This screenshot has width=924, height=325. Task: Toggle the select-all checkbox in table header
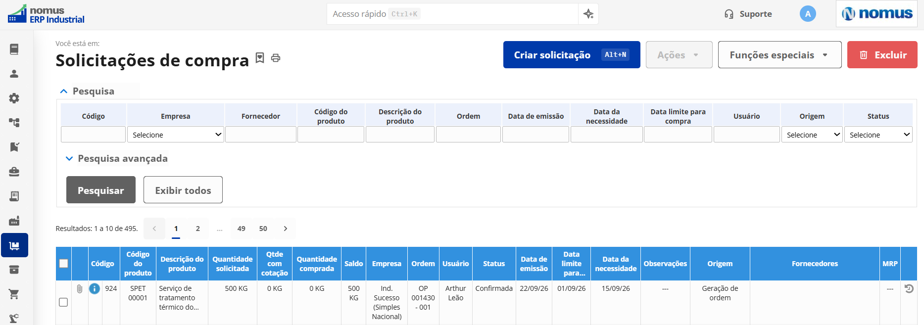pyautogui.click(x=64, y=264)
